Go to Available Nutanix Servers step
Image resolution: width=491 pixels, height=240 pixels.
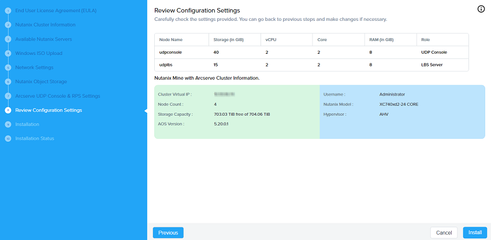pyautogui.click(x=43, y=39)
